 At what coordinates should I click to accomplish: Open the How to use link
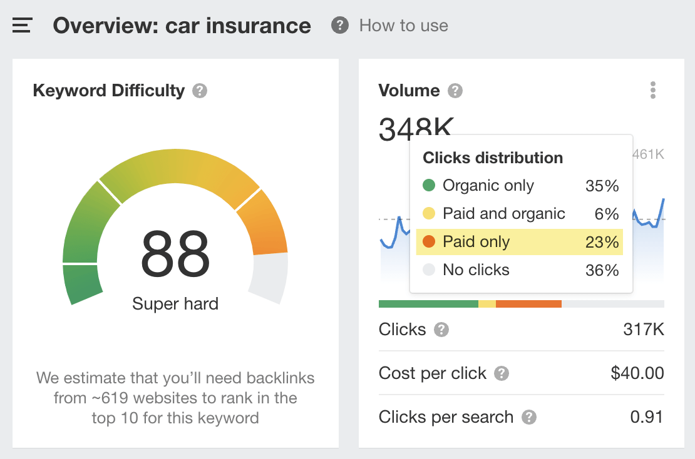[403, 26]
